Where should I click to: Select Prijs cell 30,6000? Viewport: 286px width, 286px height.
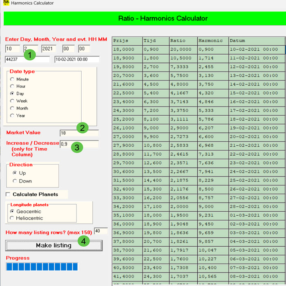pyautogui.click(x=127, y=172)
